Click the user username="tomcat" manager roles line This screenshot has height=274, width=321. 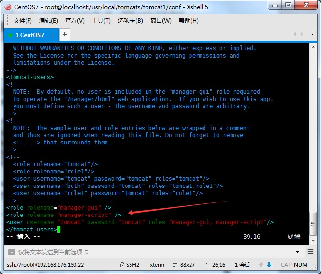pyautogui.click(x=140, y=222)
